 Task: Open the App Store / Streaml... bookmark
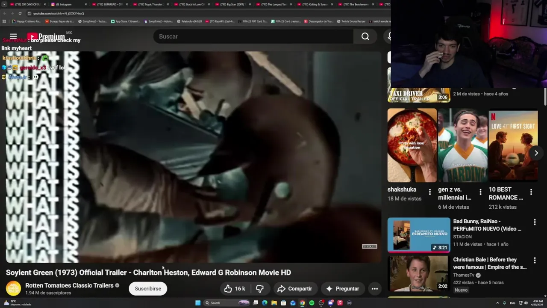point(125,21)
